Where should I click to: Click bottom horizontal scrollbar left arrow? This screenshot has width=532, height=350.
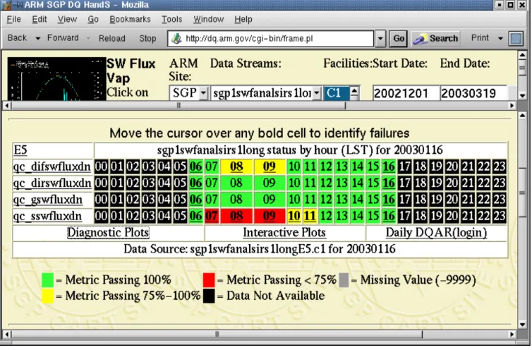click(6, 334)
